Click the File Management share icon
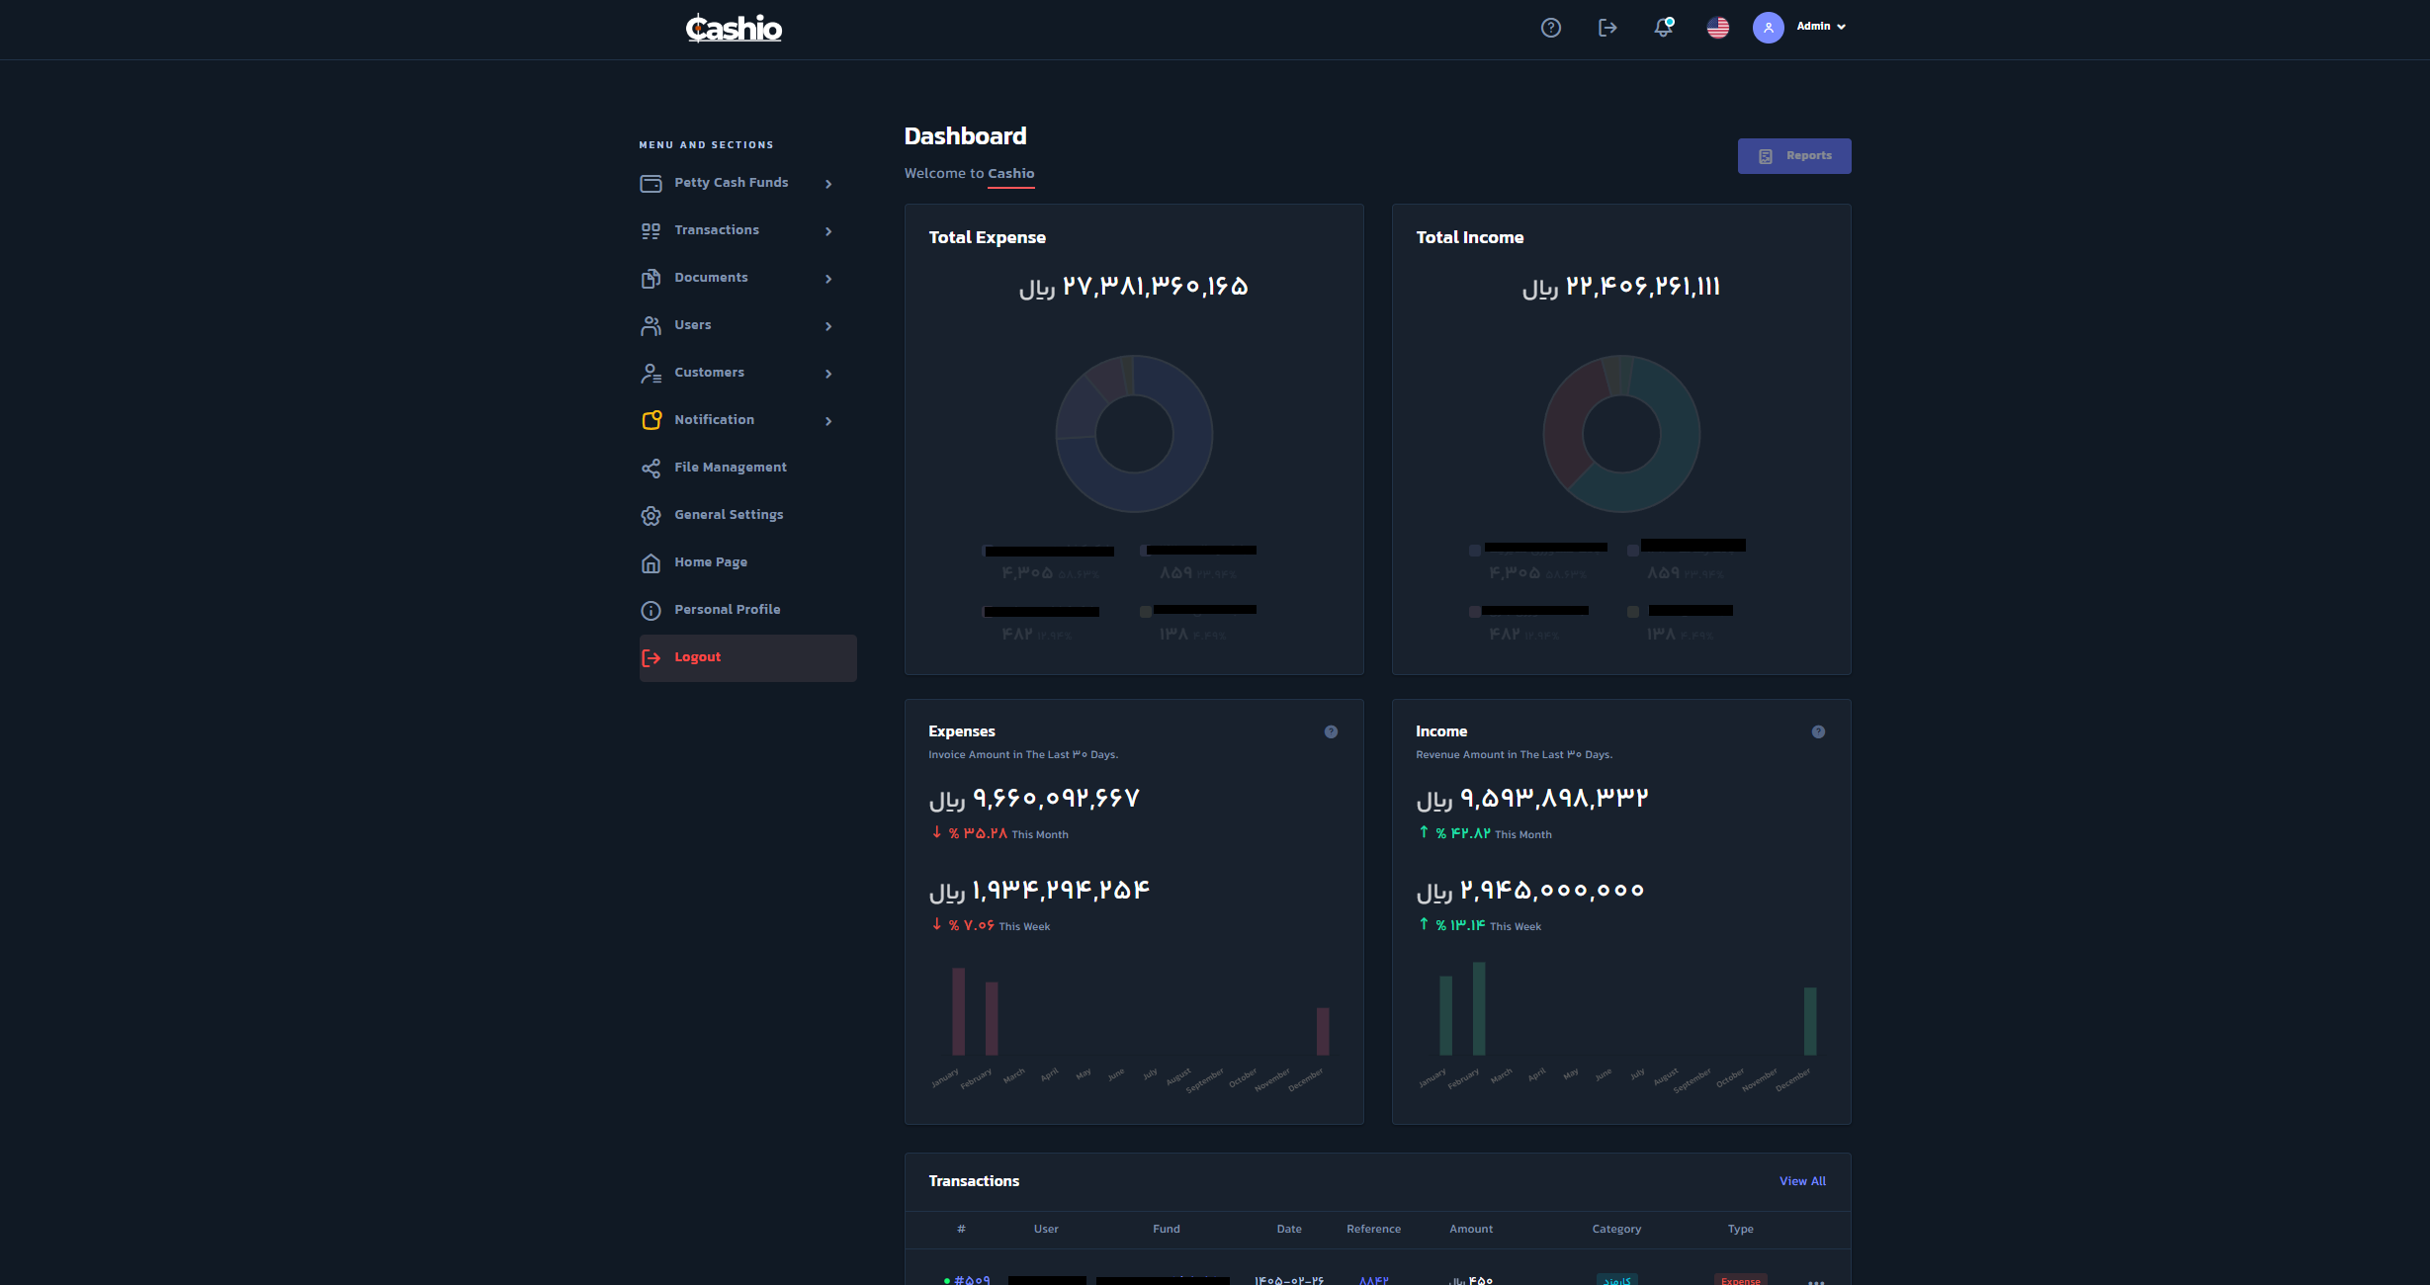Screen dimensions: 2430x1285 pos(651,468)
